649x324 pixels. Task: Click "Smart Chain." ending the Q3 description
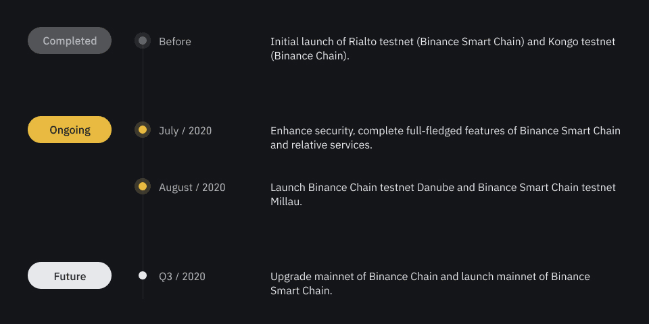[x=302, y=291]
